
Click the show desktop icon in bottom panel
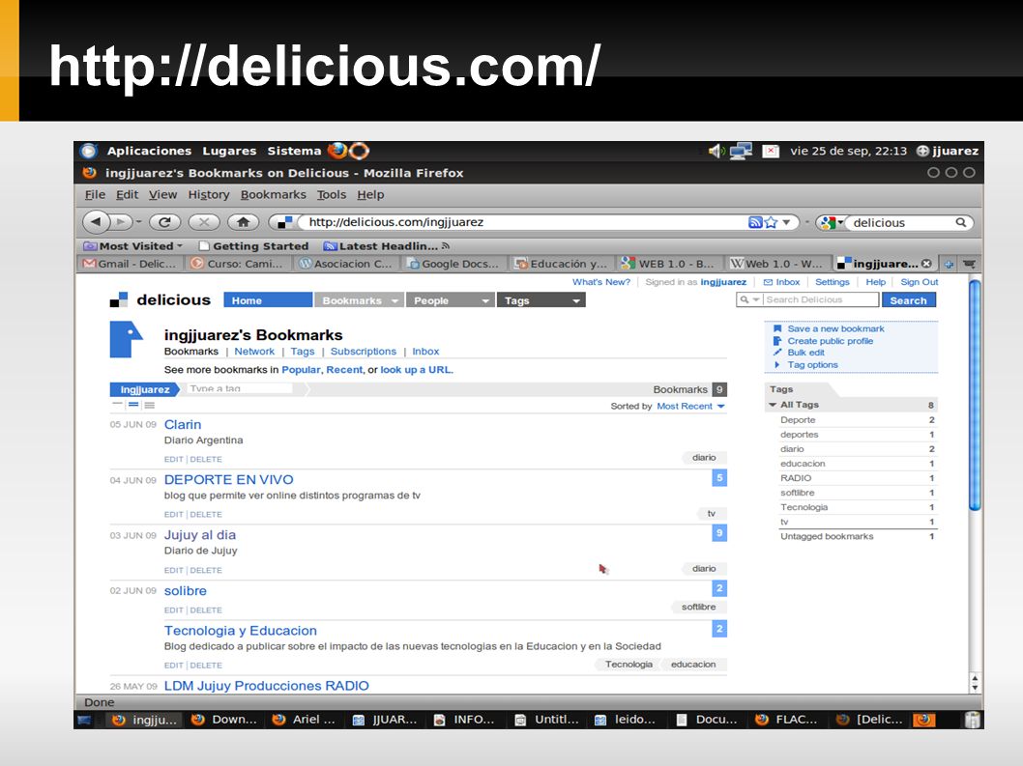(85, 720)
